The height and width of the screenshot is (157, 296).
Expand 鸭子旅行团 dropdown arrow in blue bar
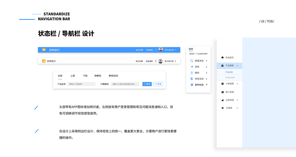tap(176, 50)
